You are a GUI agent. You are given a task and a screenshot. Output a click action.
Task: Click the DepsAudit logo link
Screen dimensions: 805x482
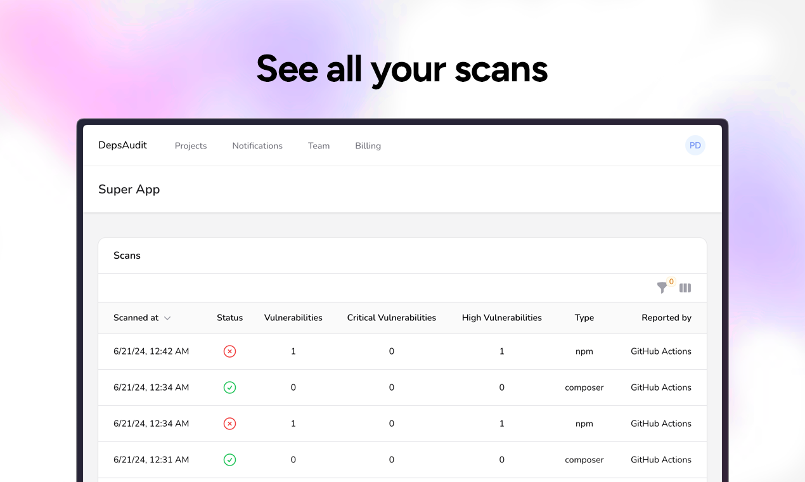point(122,145)
